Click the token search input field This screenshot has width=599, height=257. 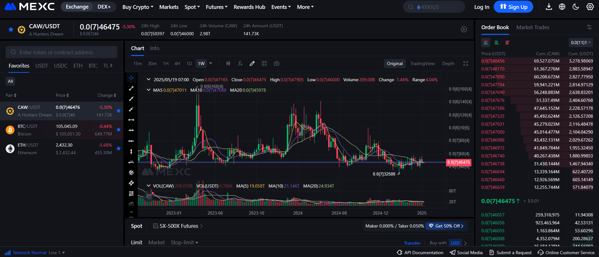pyautogui.click(x=61, y=52)
